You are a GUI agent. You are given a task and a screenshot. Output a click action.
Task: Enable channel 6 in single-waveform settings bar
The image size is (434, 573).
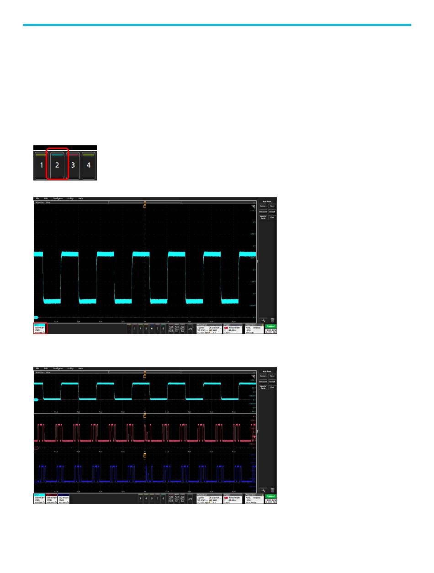(152, 329)
